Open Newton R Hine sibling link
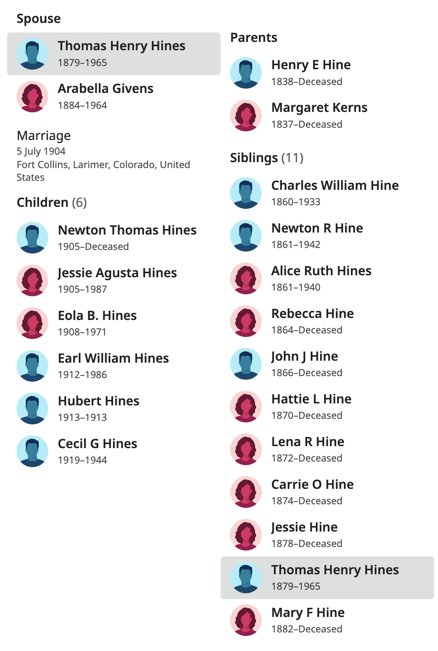 [317, 228]
